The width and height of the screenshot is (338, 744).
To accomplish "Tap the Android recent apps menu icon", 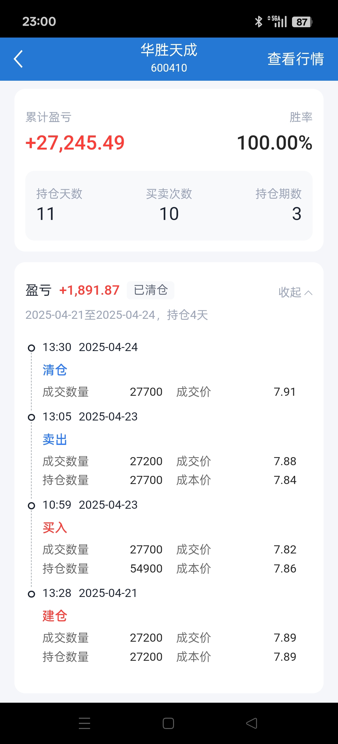I will 84,723.
